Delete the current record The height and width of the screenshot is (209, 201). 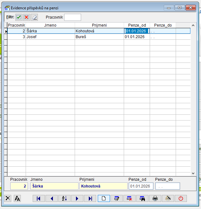tap(130, 198)
